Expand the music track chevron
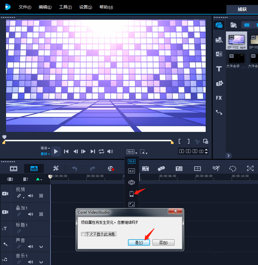This screenshot has width=258, height=265. (x=41, y=263)
